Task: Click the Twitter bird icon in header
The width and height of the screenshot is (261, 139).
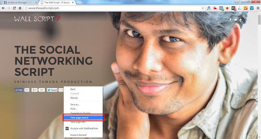Action: (x=236, y=20)
